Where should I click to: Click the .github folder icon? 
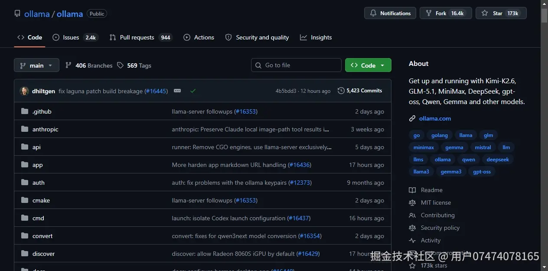tap(25, 111)
